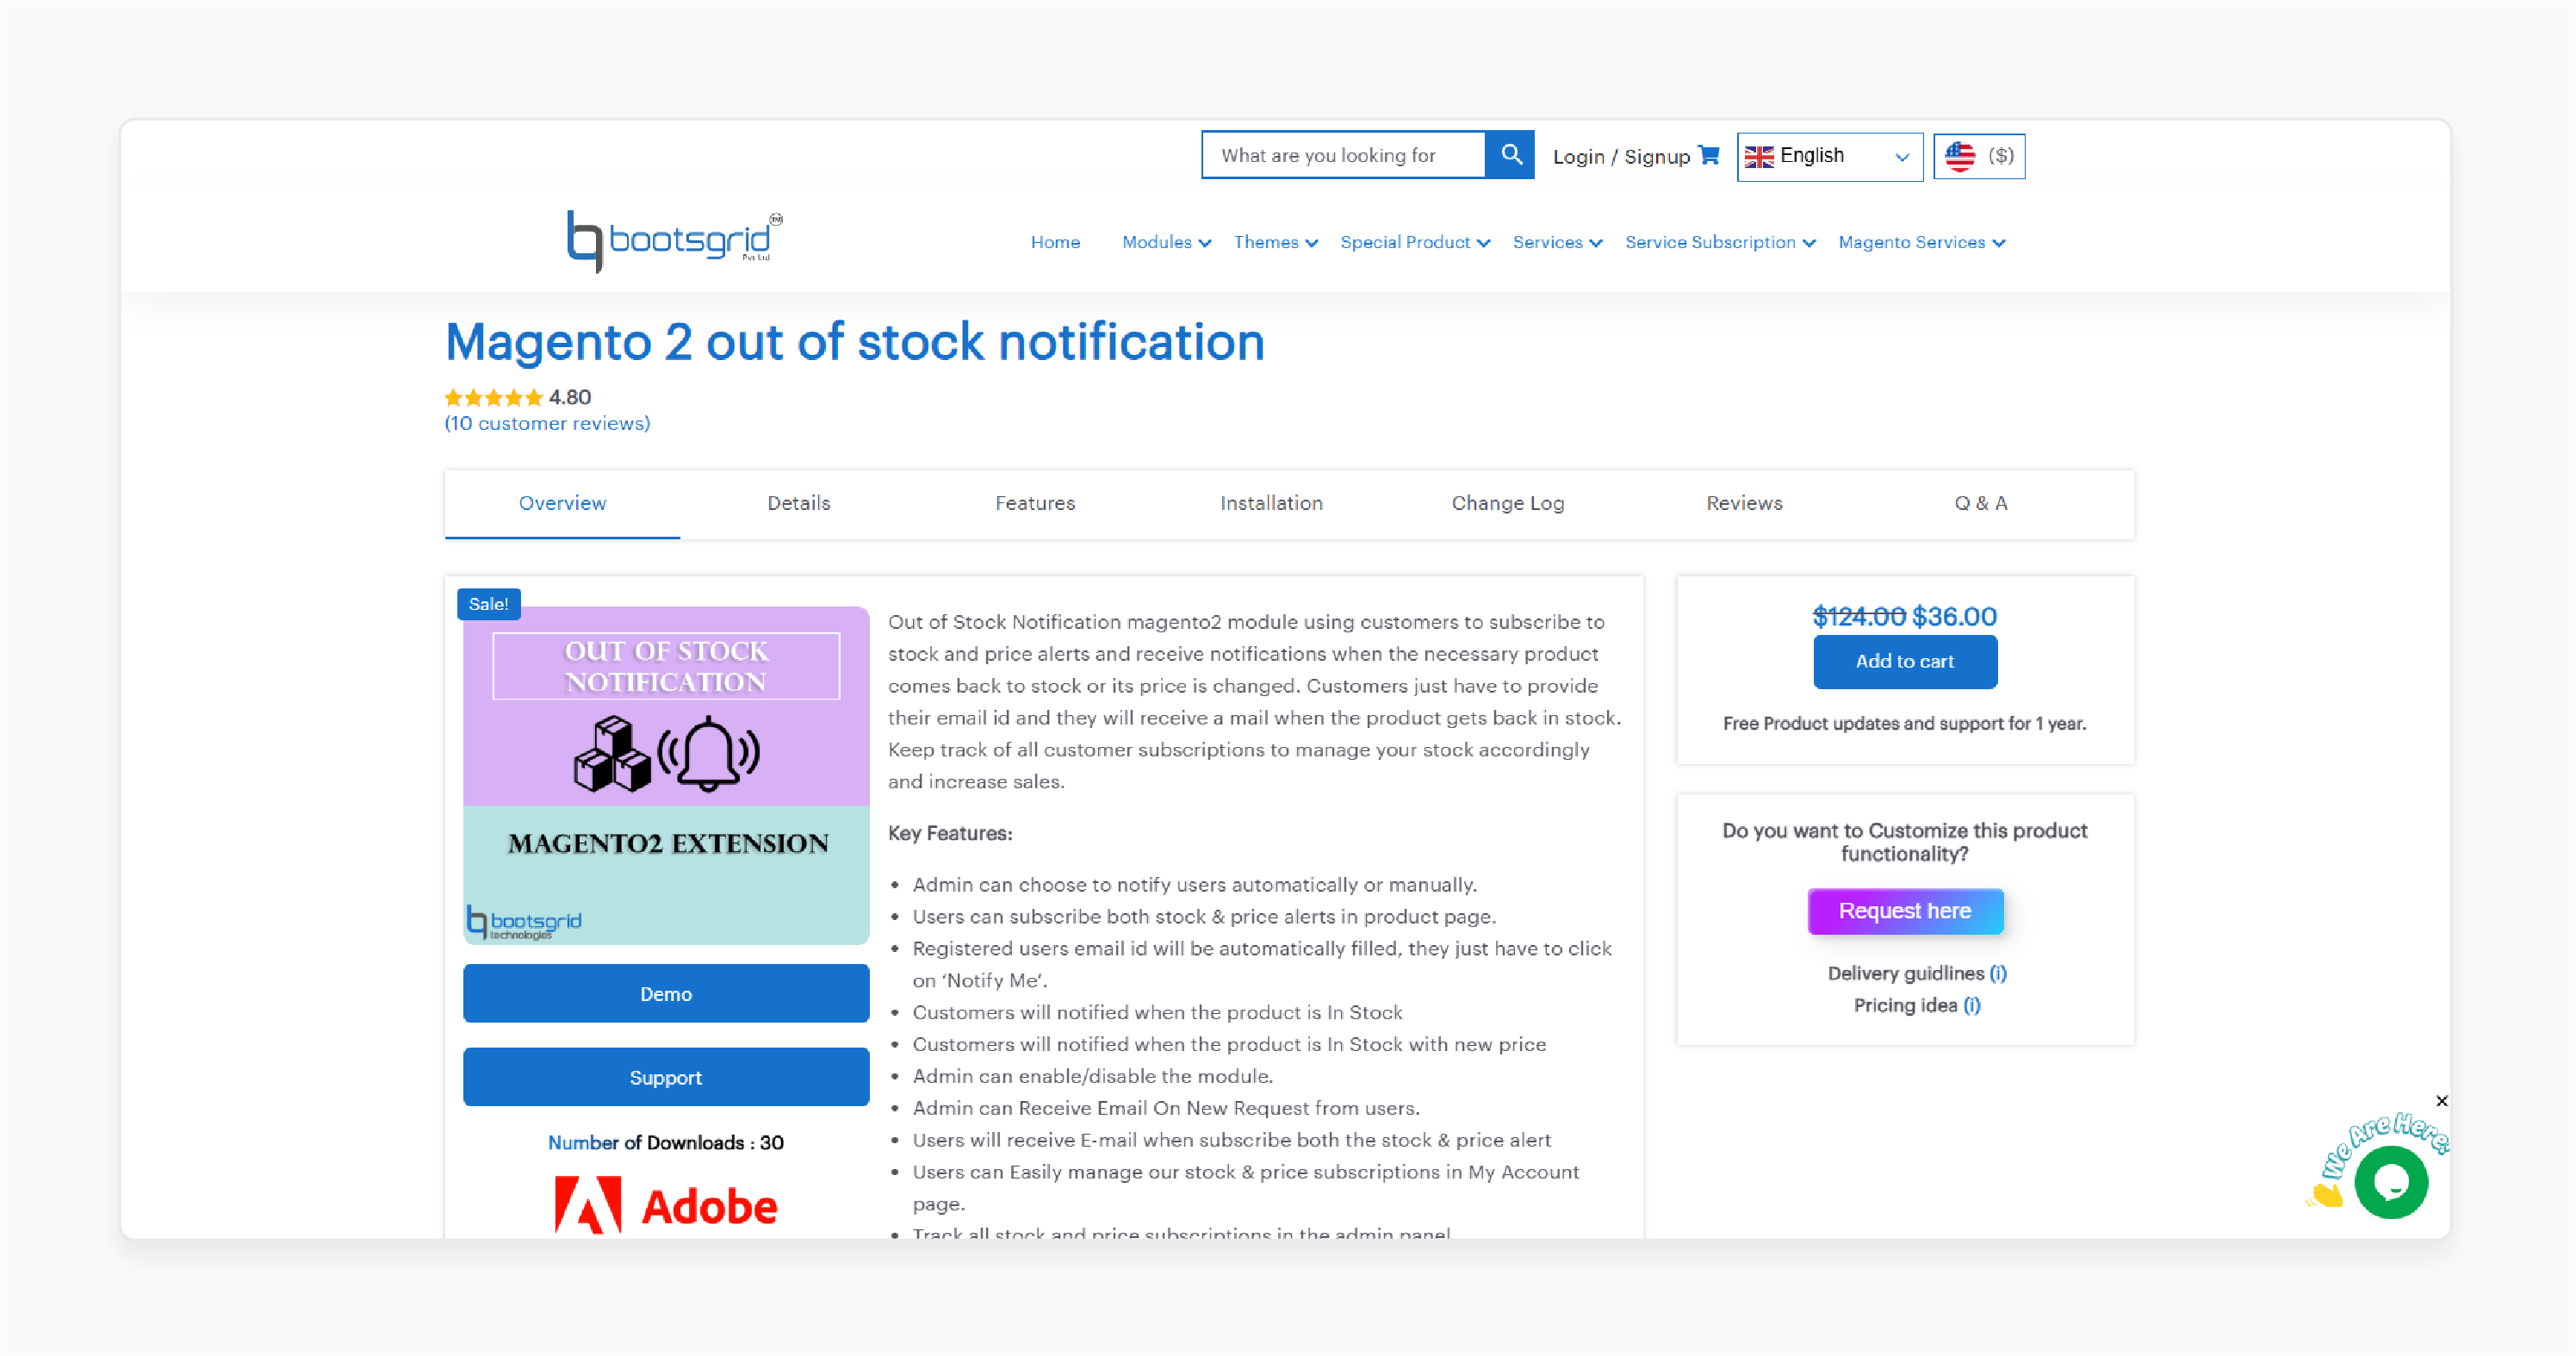The image size is (2576, 1356).
Task: Click the crossed-out $124.00 original price
Action: pos(1859,616)
